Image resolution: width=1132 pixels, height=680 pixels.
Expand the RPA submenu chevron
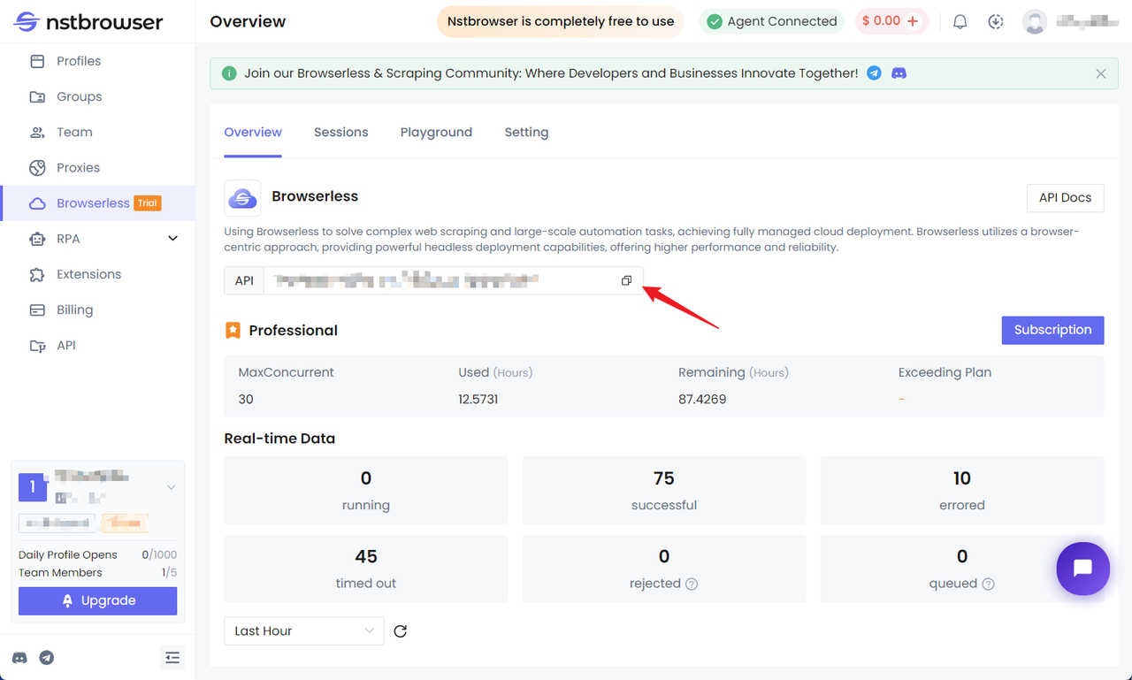click(x=172, y=239)
